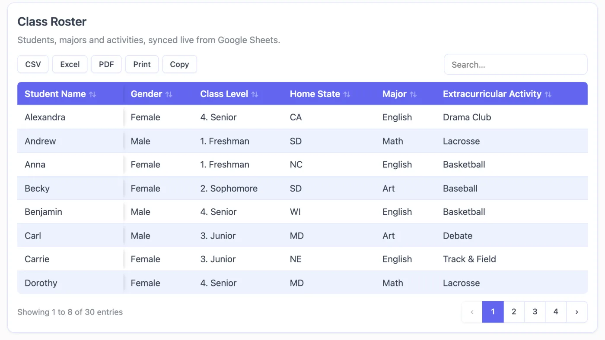
Task: Click the Student Name column header
Action: [x=70, y=94]
